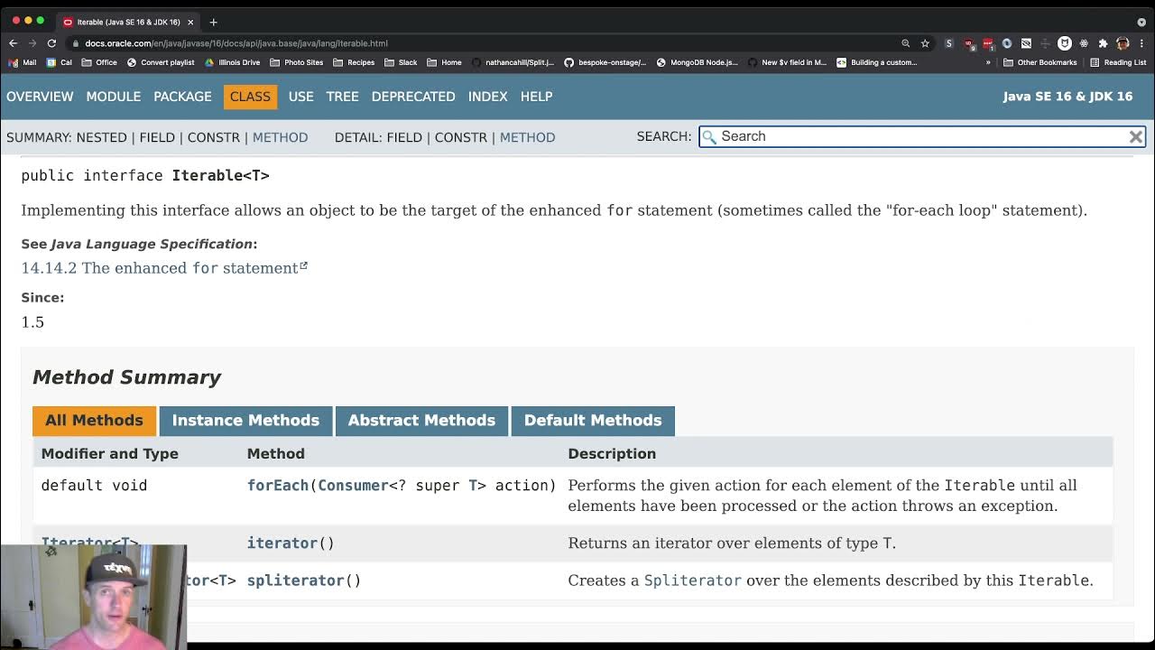Open the zoom magnifier in address bar
Screen dimensions: 1155x650
coord(905,43)
